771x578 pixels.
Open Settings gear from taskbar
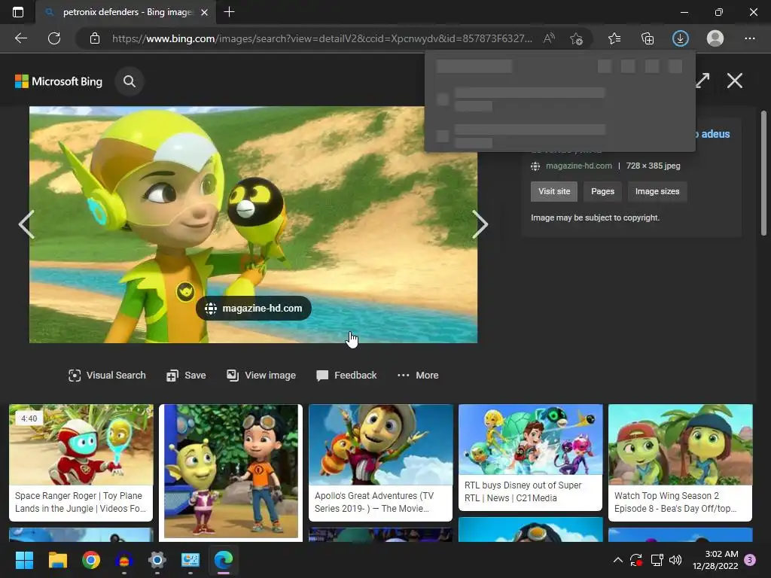pyautogui.click(x=157, y=560)
